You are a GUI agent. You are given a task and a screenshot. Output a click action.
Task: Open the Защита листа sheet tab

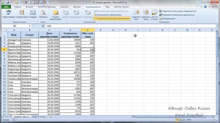[21, 117]
